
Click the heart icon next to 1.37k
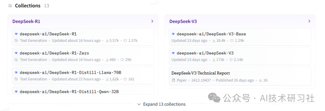pyautogui.click(x=125, y=41)
